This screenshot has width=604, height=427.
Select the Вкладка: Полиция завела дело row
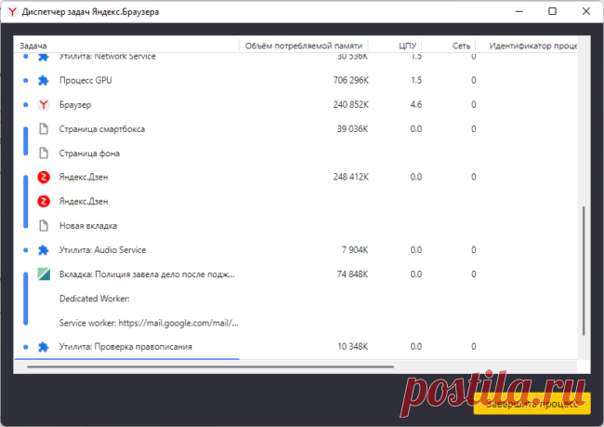(x=295, y=274)
